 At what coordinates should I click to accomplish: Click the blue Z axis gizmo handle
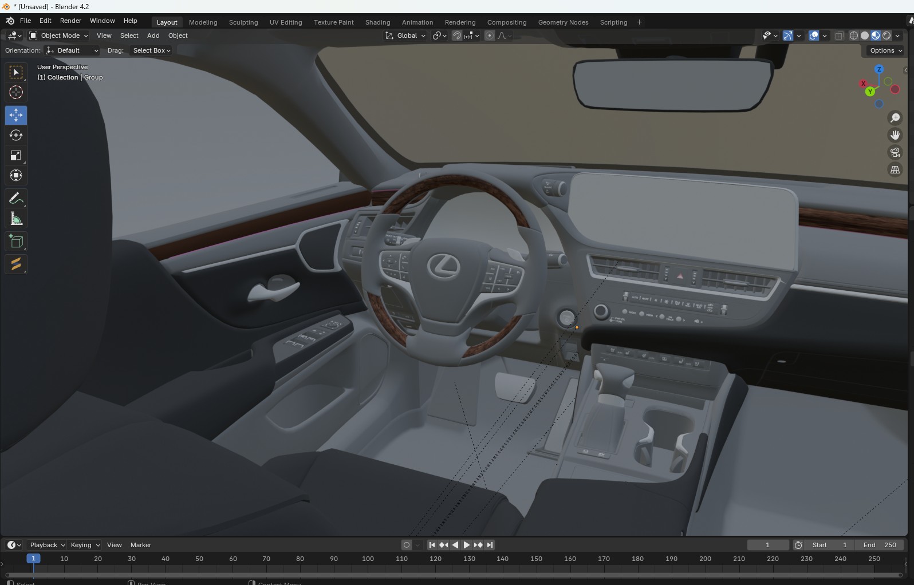pos(879,69)
